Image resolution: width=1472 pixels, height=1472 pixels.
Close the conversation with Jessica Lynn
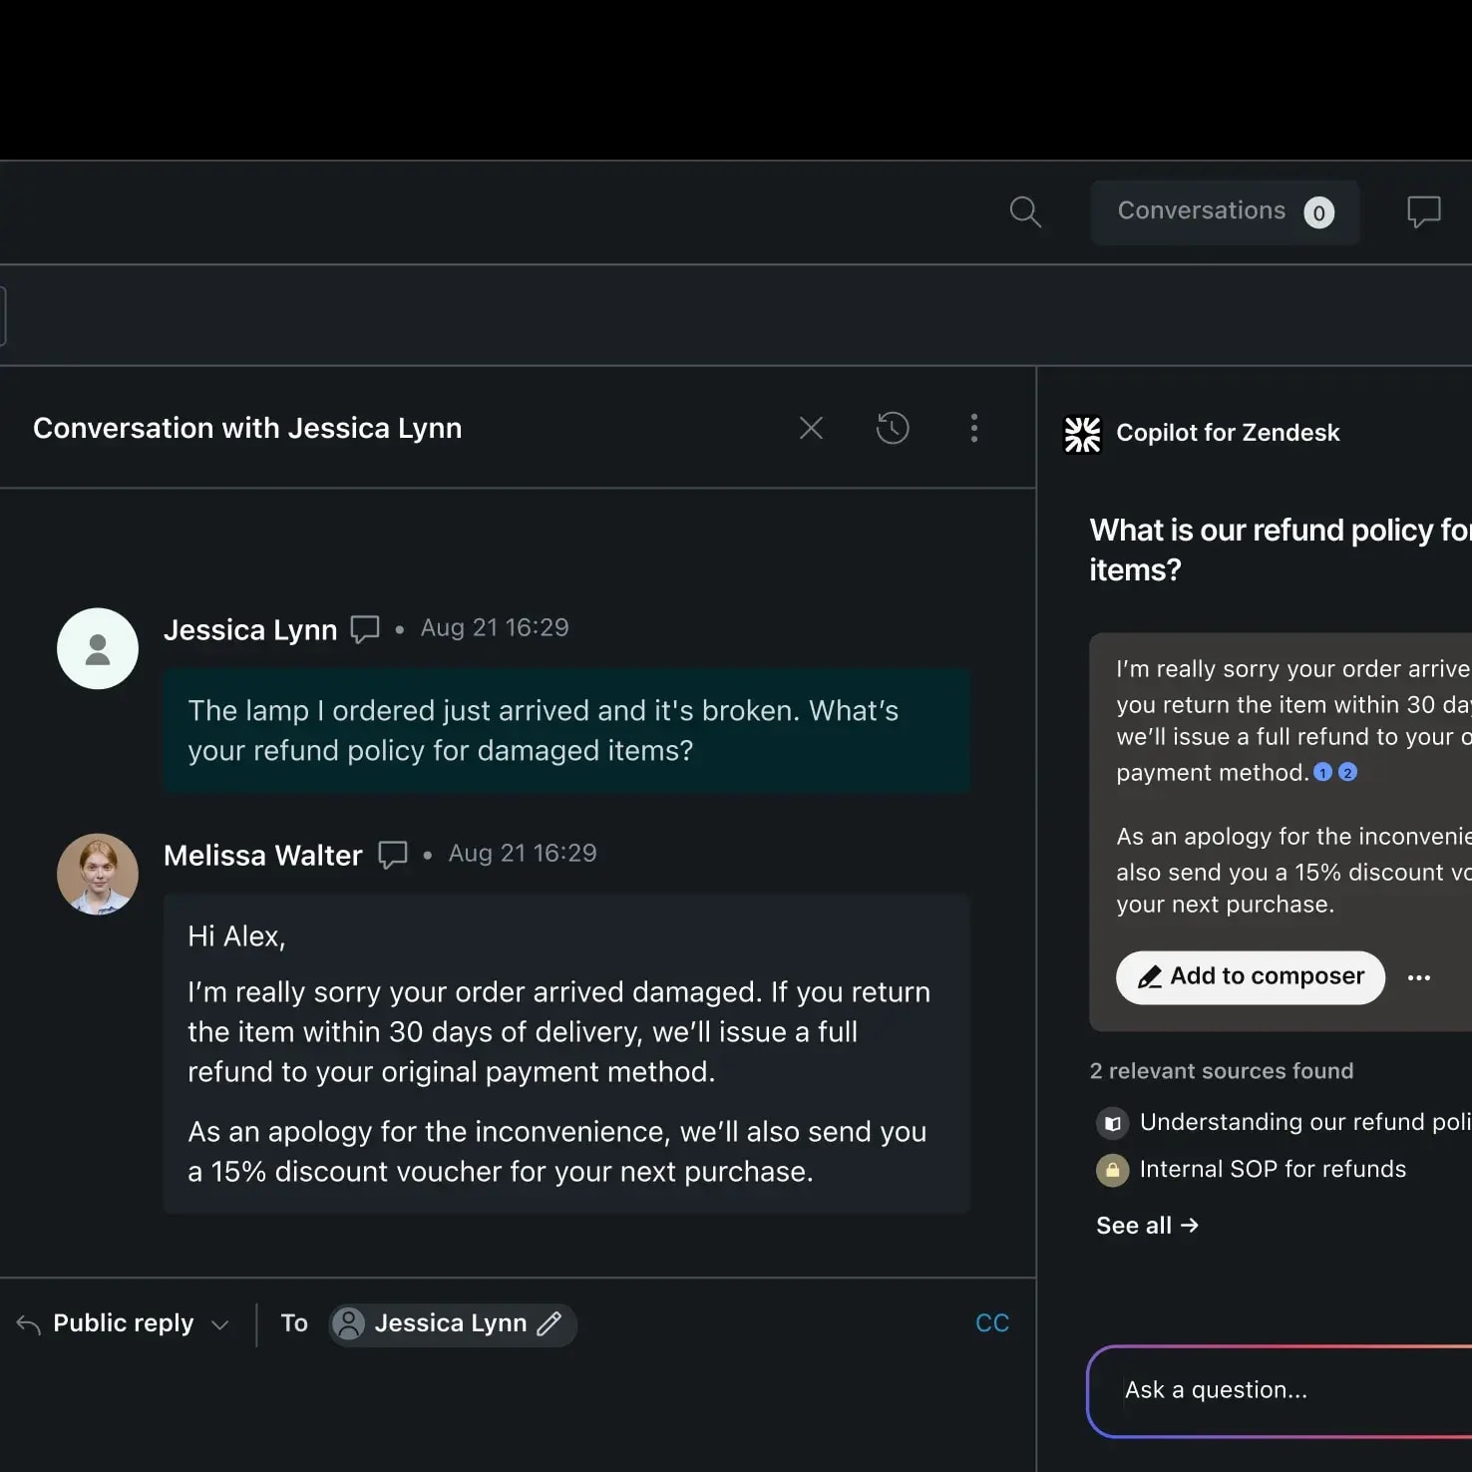coord(811,428)
